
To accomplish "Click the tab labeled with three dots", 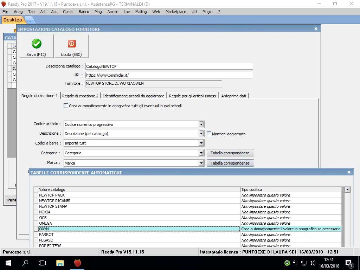I will pos(29,20).
